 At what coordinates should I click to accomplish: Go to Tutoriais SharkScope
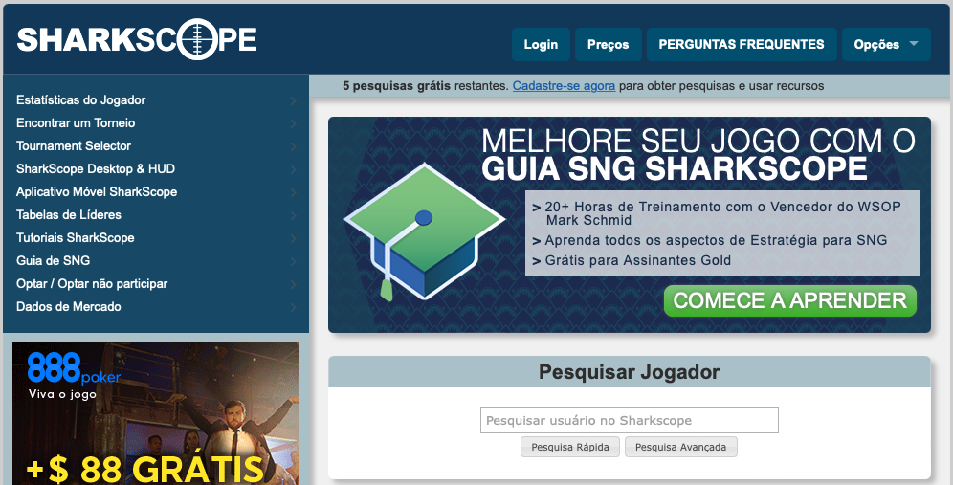[76, 237]
